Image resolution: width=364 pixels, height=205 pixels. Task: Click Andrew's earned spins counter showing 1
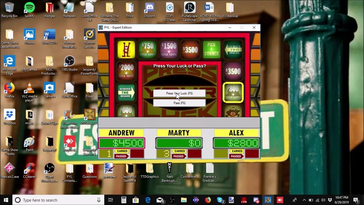click(x=106, y=154)
